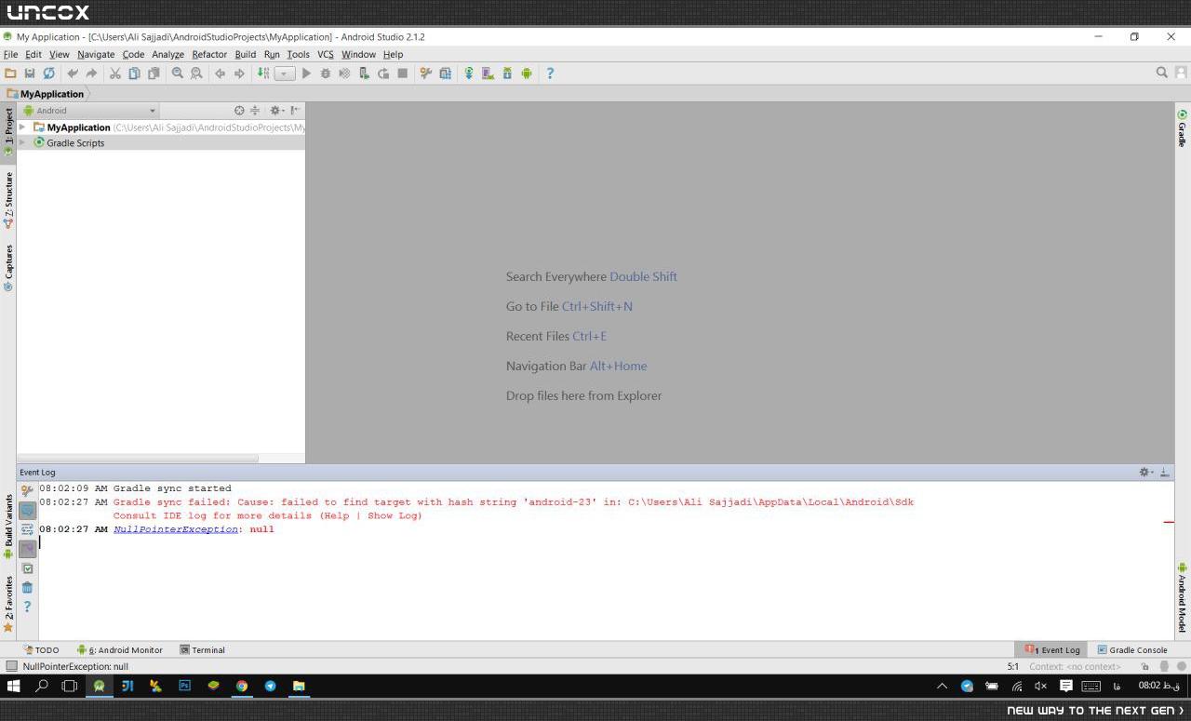
Task: Click the Replace magnifier icon
Action: pyautogui.click(x=196, y=73)
